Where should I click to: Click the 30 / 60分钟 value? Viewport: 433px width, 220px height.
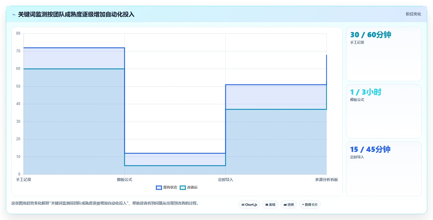(x=370, y=35)
